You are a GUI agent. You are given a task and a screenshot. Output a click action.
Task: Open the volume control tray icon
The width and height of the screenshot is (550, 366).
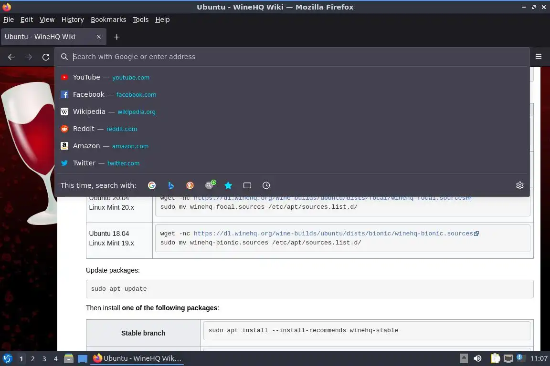tap(477, 358)
